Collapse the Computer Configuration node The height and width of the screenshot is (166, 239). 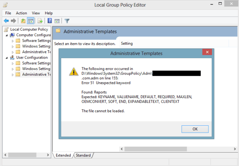[7, 35]
